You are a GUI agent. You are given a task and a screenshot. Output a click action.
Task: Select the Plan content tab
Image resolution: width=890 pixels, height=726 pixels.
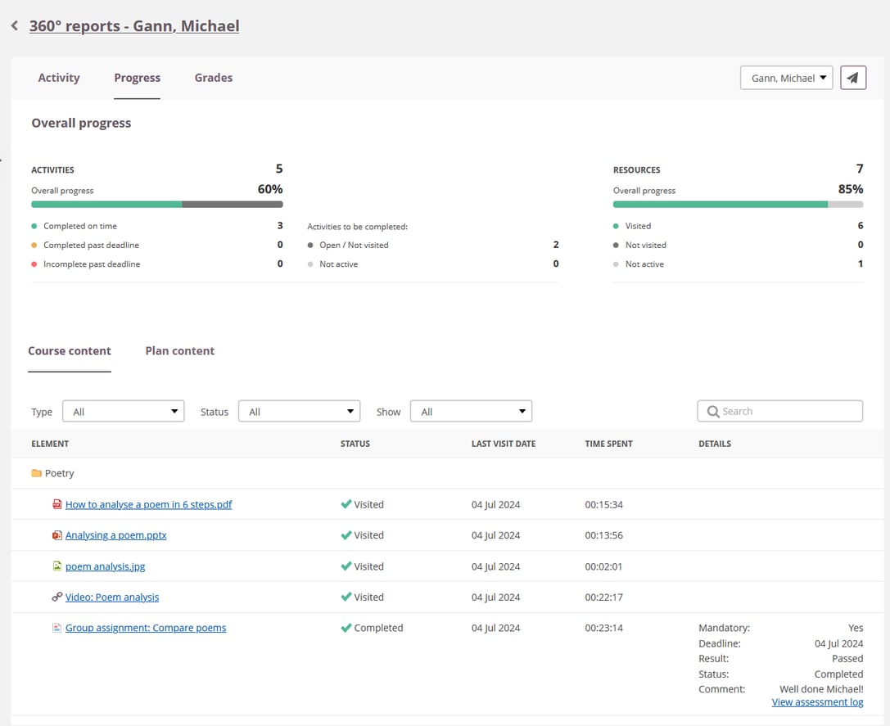pyautogui.click(x=180, y=350)
